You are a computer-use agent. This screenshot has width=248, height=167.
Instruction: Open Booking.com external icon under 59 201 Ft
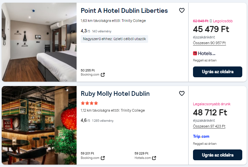103,158
